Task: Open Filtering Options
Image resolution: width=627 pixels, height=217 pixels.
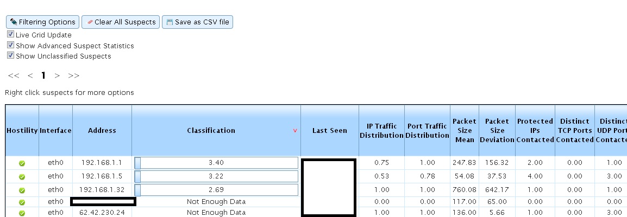Action: [42, 22]
